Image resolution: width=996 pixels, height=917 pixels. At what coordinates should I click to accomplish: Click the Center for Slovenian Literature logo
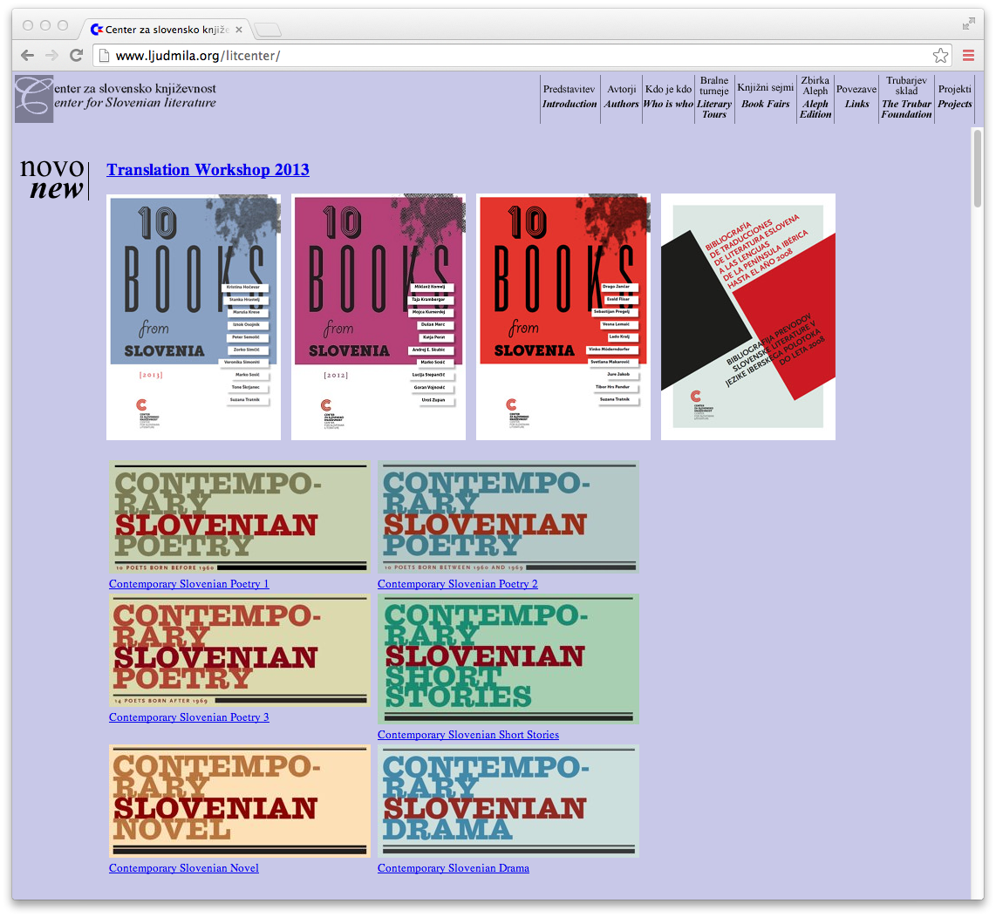coord(34,98)
